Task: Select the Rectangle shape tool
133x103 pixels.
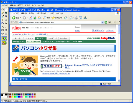Action: 2,30
